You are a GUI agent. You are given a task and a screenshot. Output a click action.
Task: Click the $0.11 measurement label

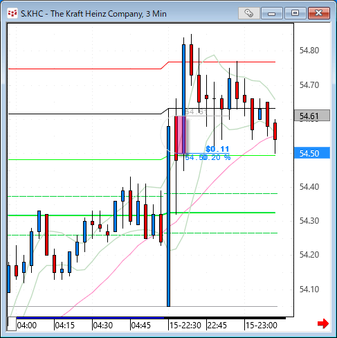217,149
